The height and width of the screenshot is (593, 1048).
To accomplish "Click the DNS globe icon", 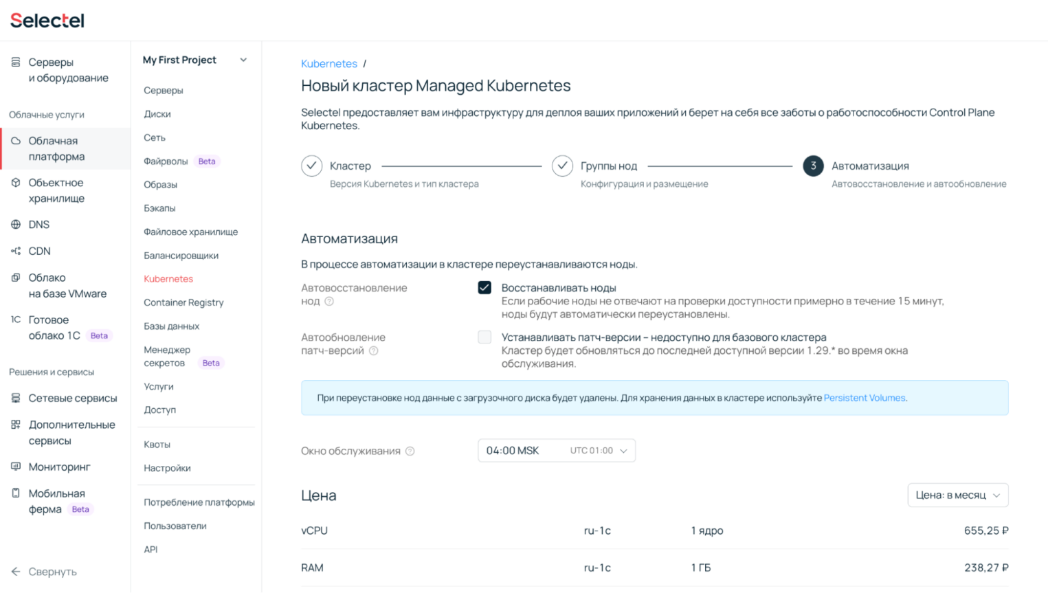I will (16, 225).
